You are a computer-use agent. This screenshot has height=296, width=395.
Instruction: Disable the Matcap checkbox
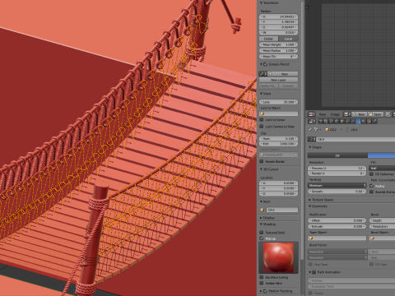coord(262,238)
